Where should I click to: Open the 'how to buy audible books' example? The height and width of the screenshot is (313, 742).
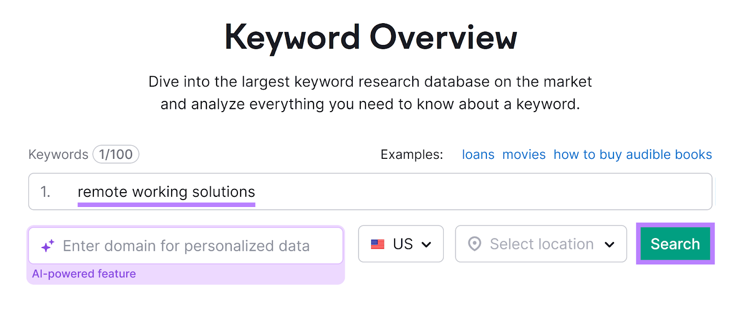tap(632, 154)
